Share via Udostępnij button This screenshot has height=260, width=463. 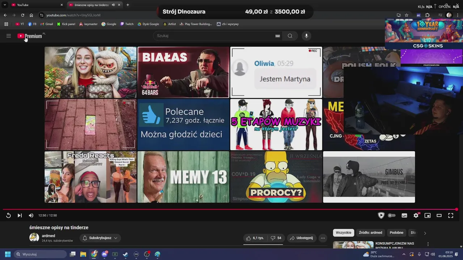coord(302,238)
